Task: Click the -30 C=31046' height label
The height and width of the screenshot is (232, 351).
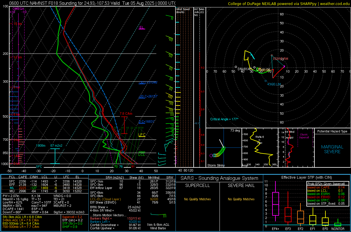Action: click(x=148, y=83)
